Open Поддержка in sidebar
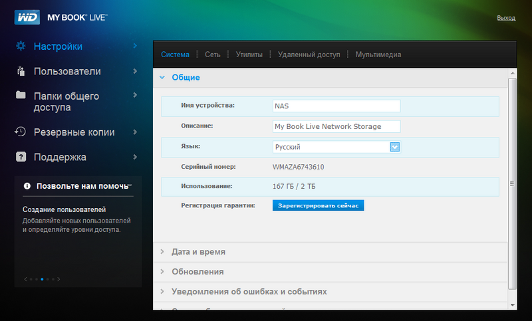 click(60, 157)
